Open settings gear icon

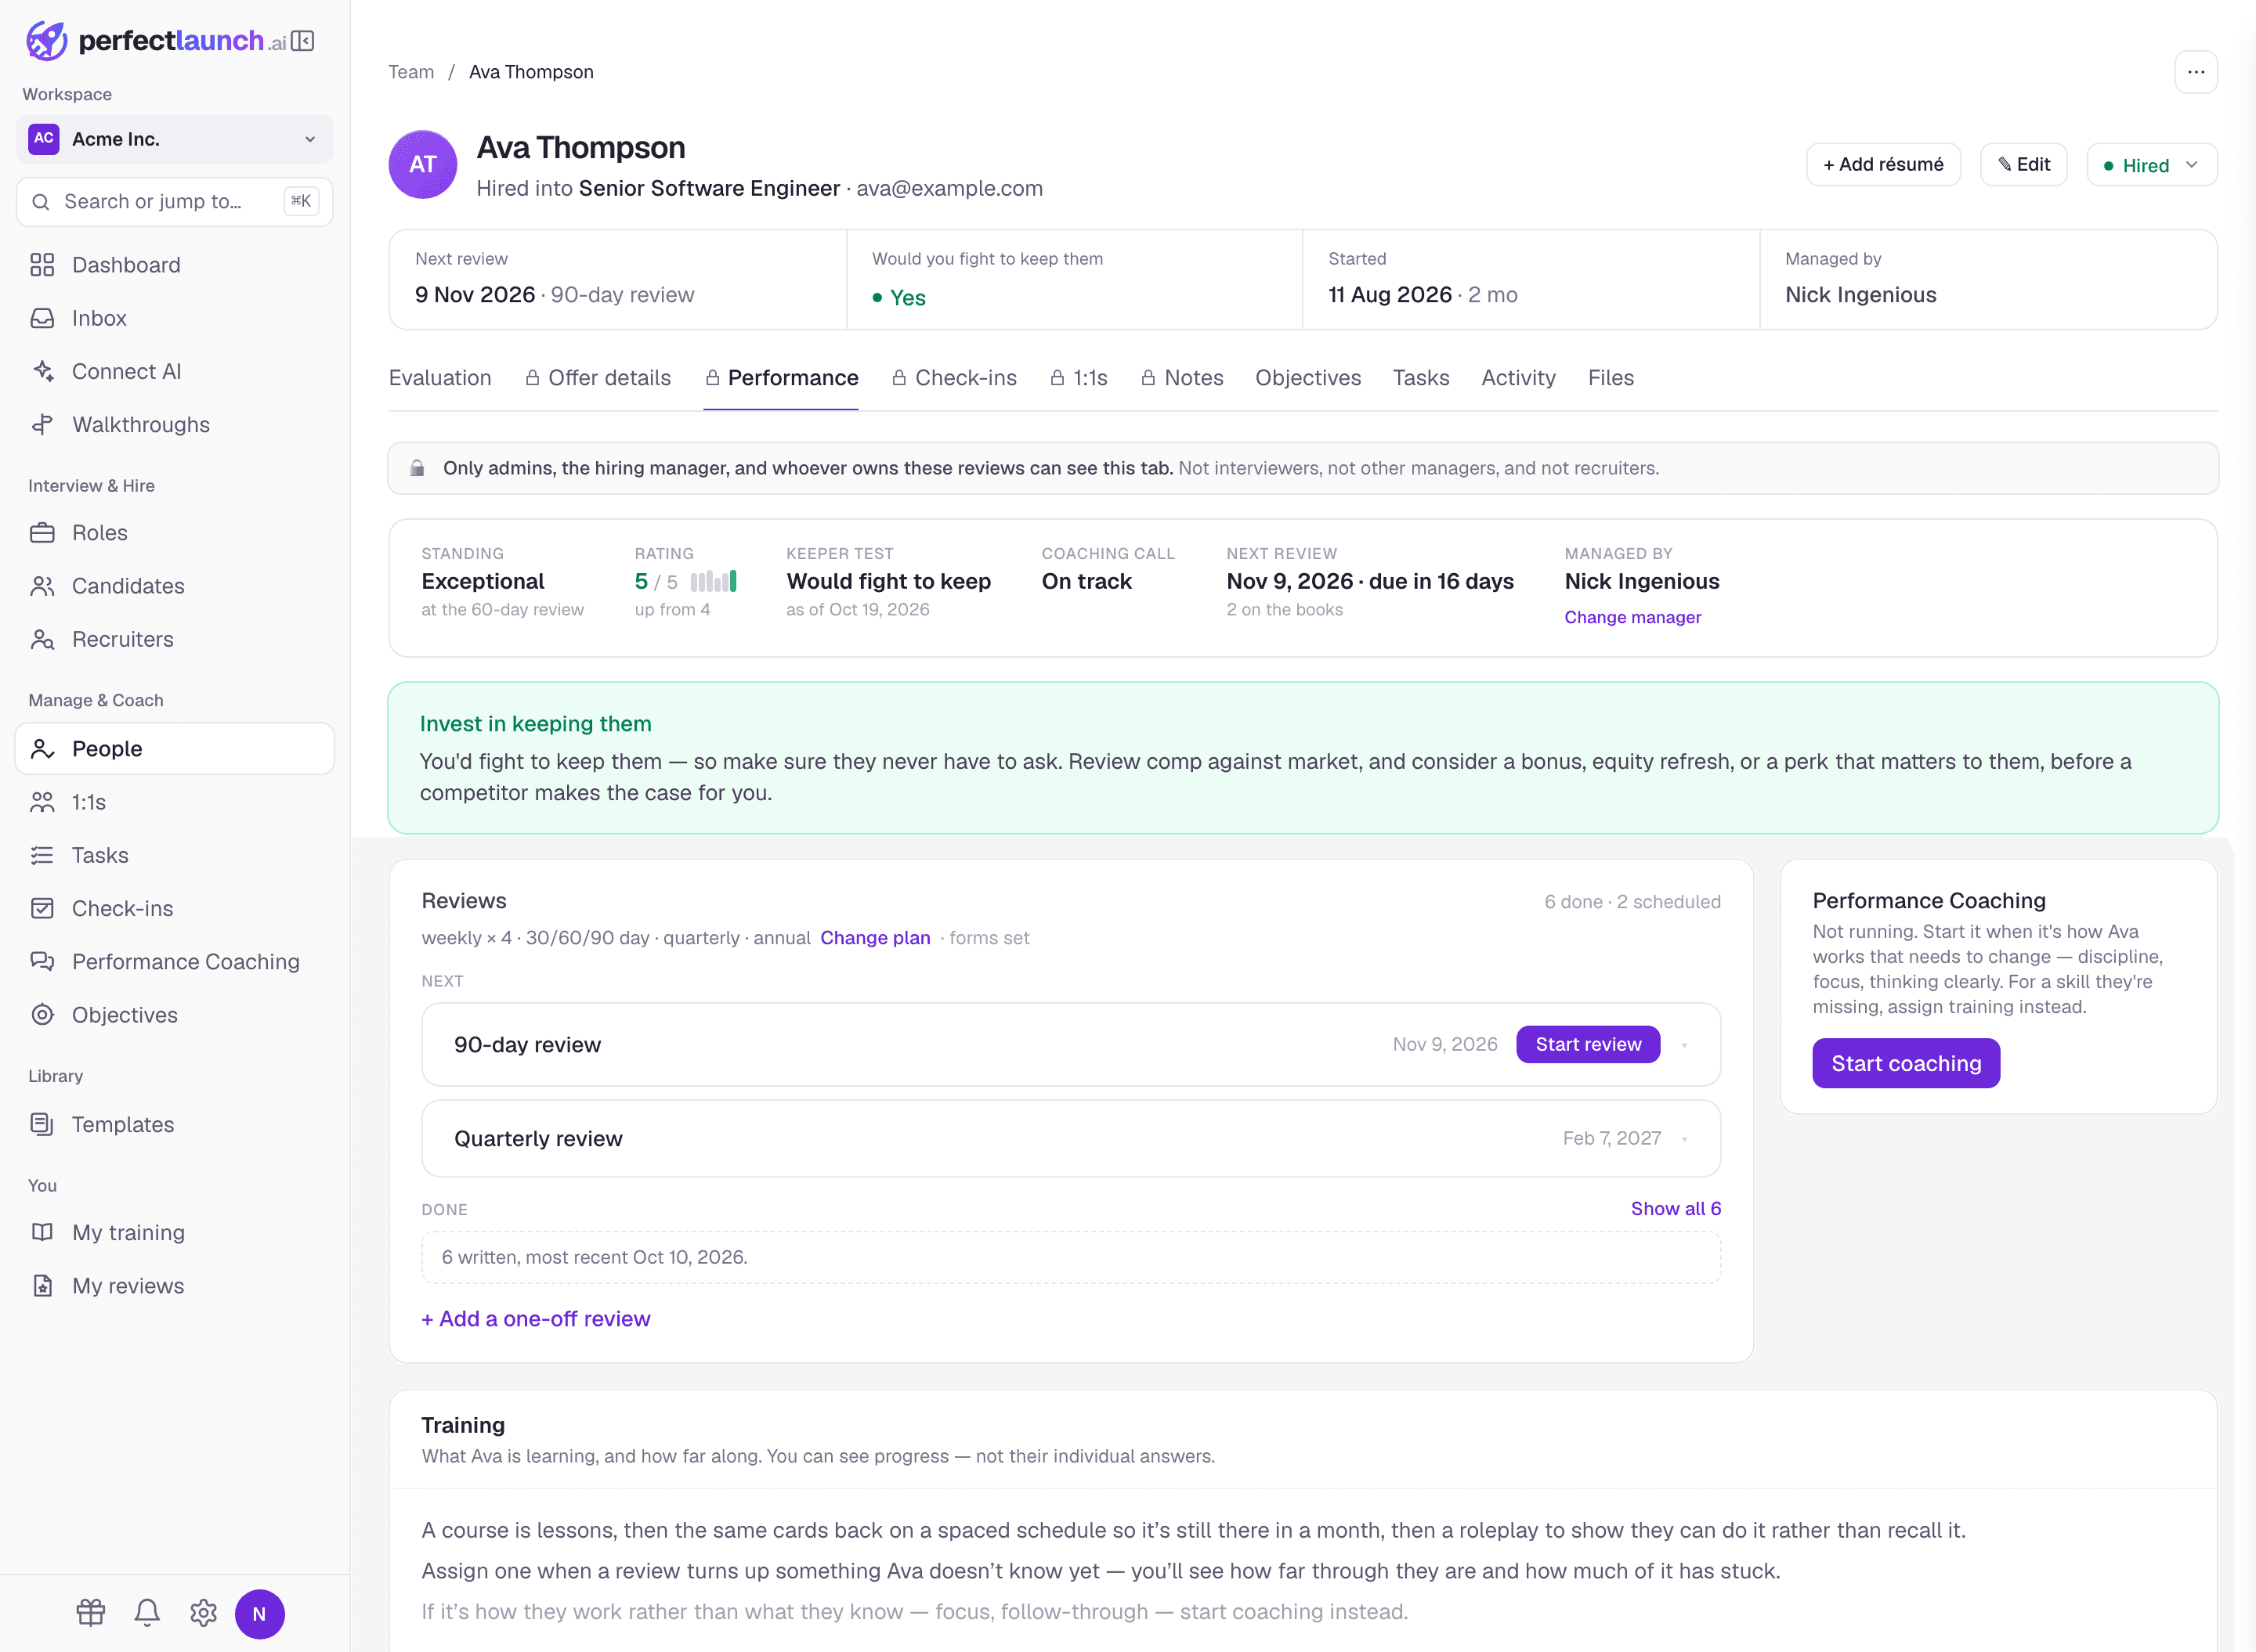coord(203,1613)
